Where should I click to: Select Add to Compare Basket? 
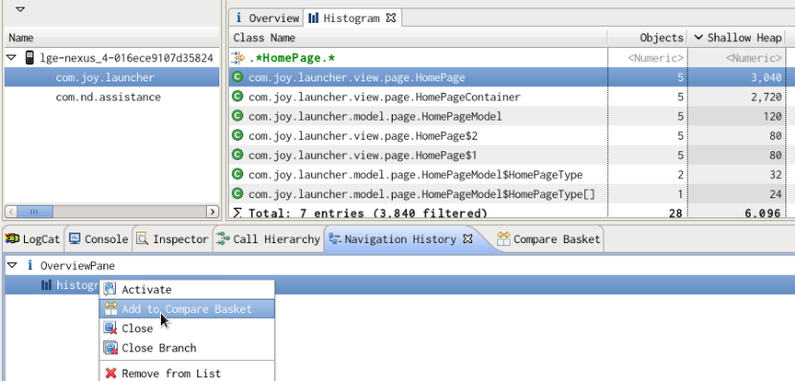coord(187,308)
